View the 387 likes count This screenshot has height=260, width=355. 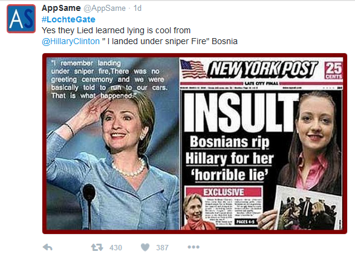click(x=162, y=247)
